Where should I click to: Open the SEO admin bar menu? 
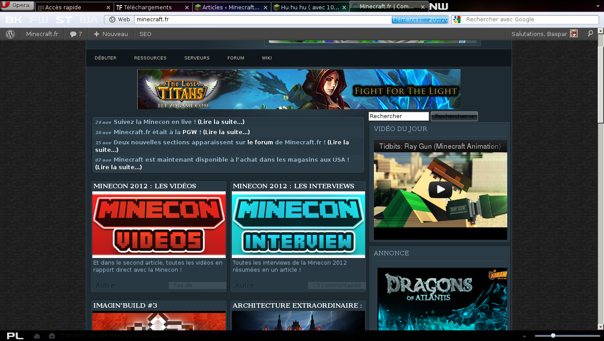click(x=145, y=34)
